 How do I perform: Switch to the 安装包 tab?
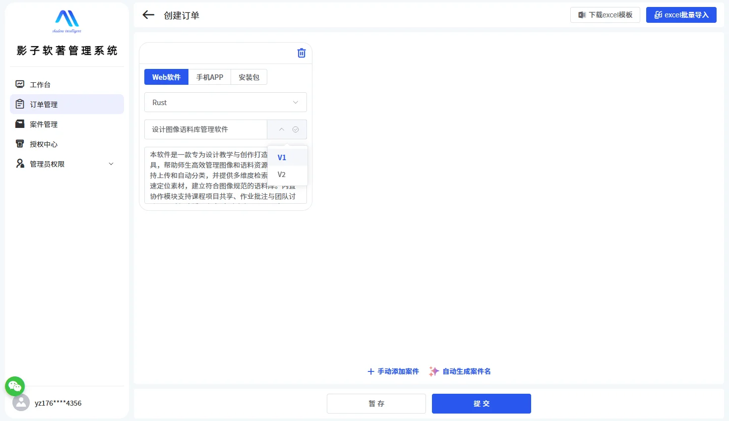248,77
